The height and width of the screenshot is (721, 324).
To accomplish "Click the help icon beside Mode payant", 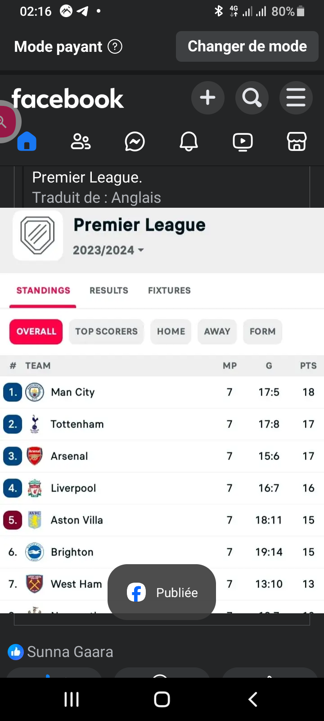I will click(x=115, y=46).
